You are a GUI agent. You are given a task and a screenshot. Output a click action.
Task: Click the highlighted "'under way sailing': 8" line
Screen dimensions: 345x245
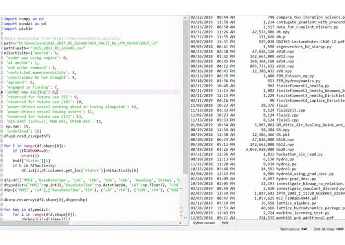coord(32,92)
